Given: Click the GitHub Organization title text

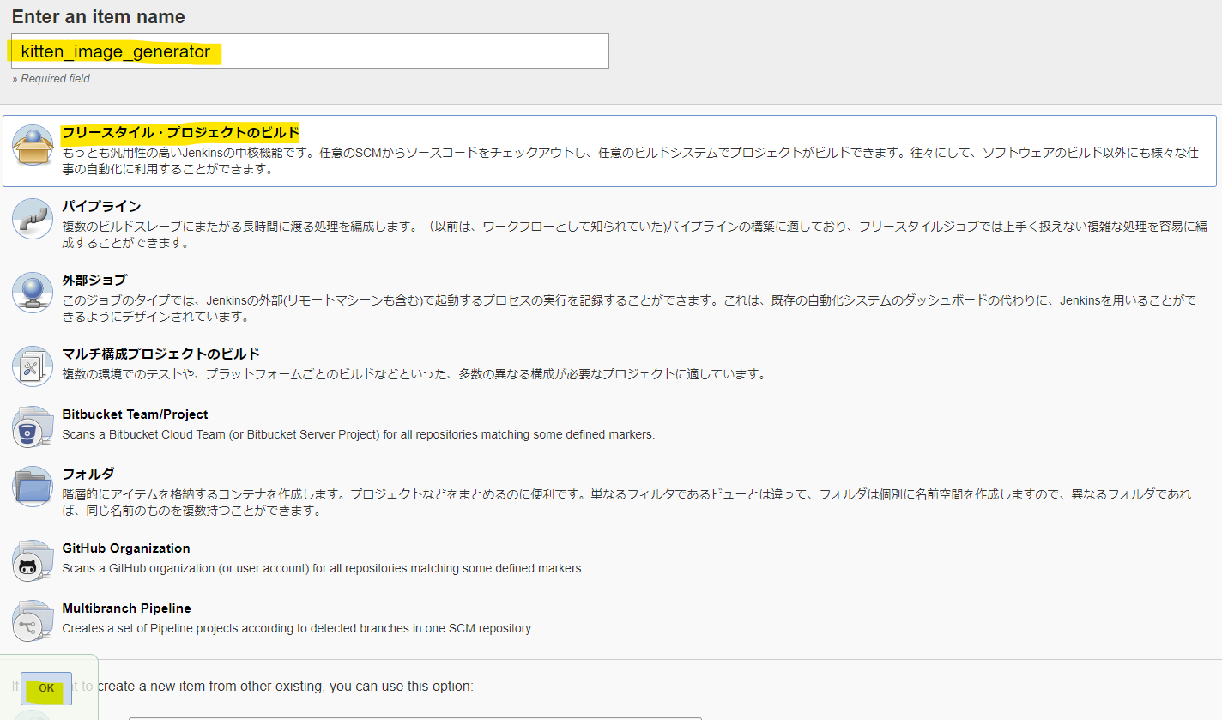Looking at the screenshot, I should click(126, 548).
